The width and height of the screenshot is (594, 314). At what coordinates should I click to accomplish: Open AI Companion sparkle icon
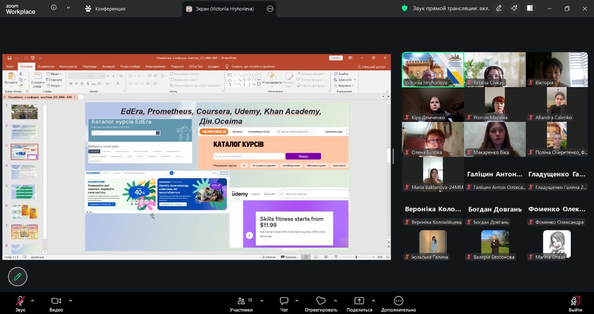pos(514,8)
